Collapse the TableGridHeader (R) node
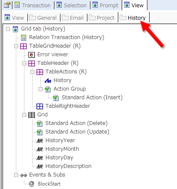This screenshot has height=189, width=177. [x=16, y=46]
